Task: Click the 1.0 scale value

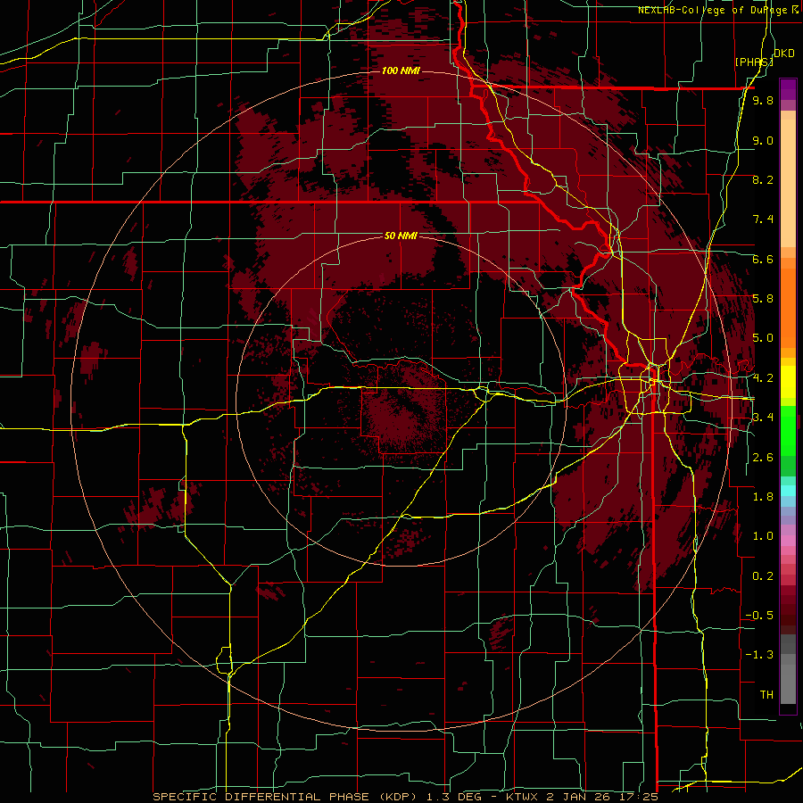Action: tap(763, 536)
